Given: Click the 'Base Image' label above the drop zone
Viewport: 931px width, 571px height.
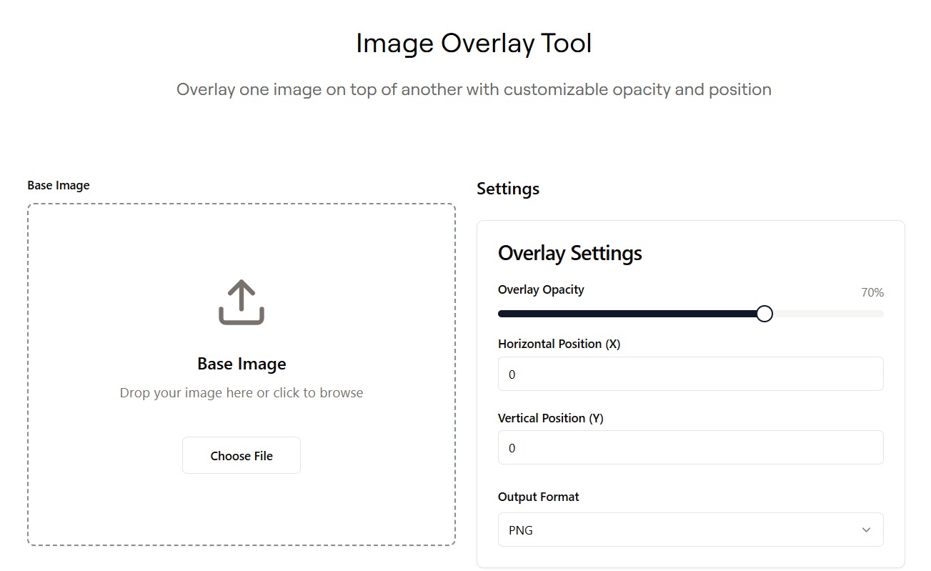Looking at the screenshot, I should (x=59, y=184).
